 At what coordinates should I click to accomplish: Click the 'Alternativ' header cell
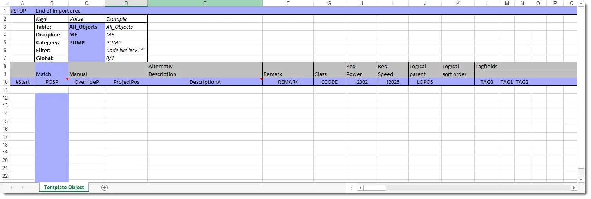pyautogui.click(x=205, y=66)
